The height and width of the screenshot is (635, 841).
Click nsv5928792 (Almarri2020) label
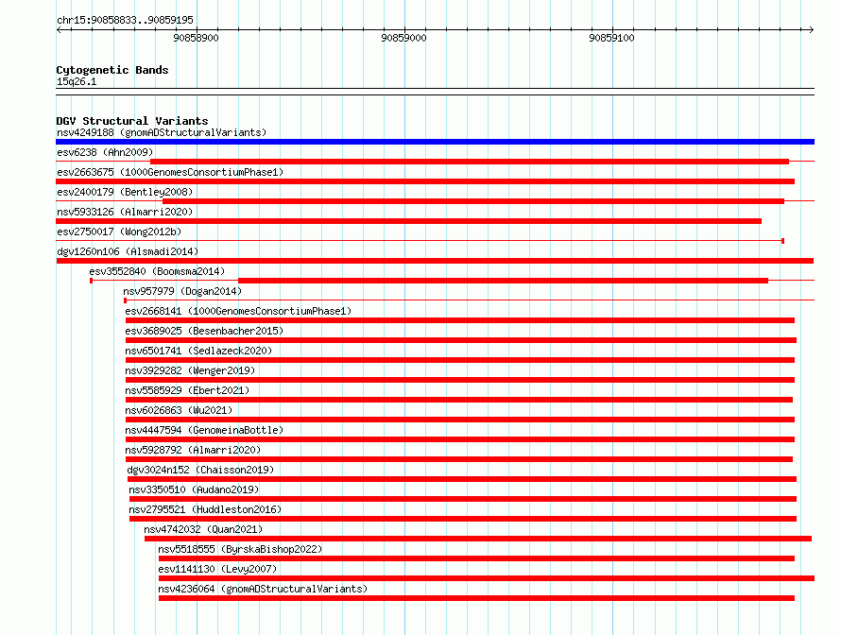193,450
